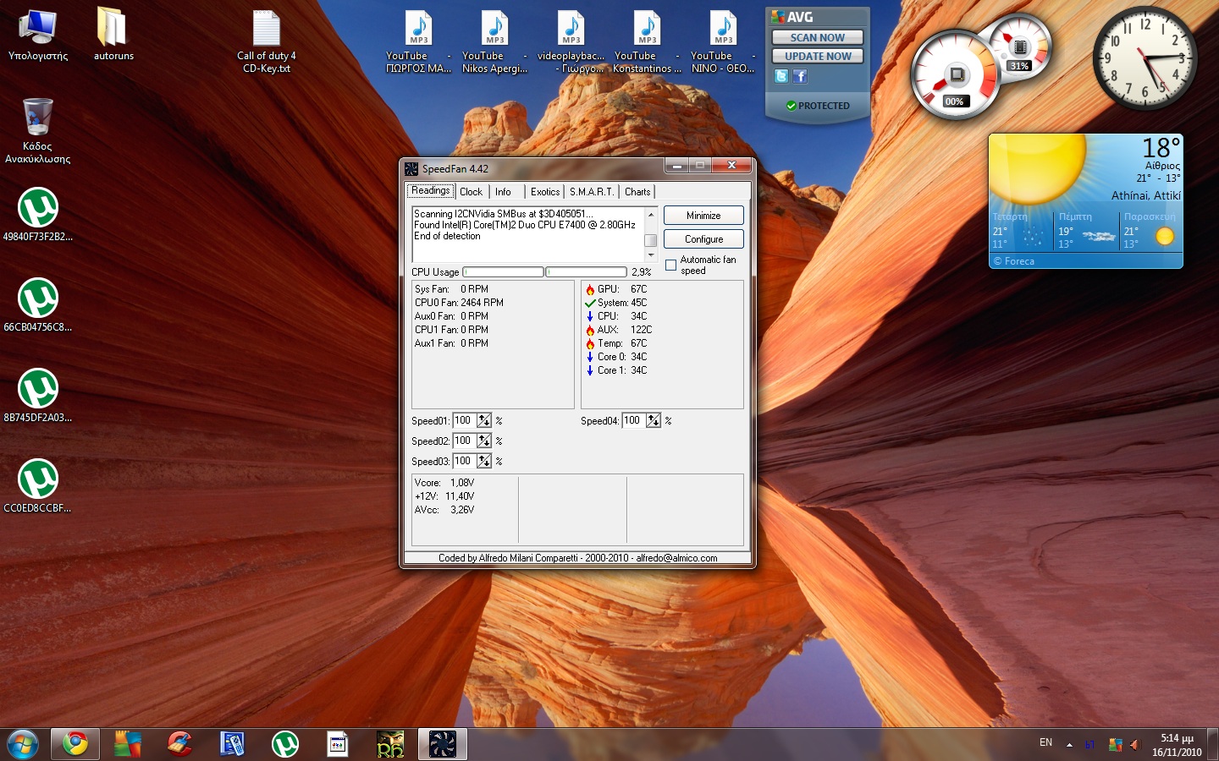This screenshot has width=1219, height=761.
Task: Click the Speed04 percentage input field
Action: (634, 420)
